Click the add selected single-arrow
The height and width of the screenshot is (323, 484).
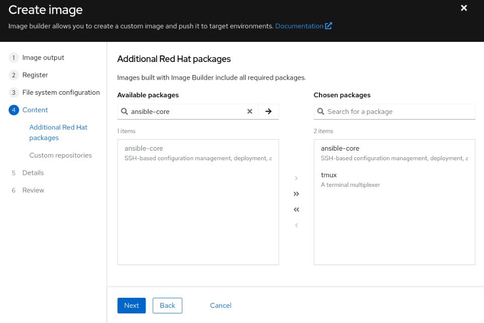[x=296, y=178]
